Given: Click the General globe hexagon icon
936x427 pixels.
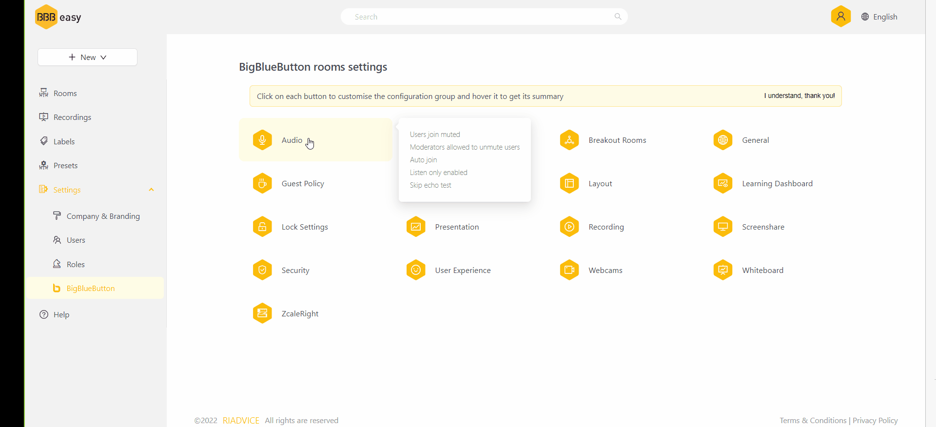Looking at the screenshot, I should [723, 140].
